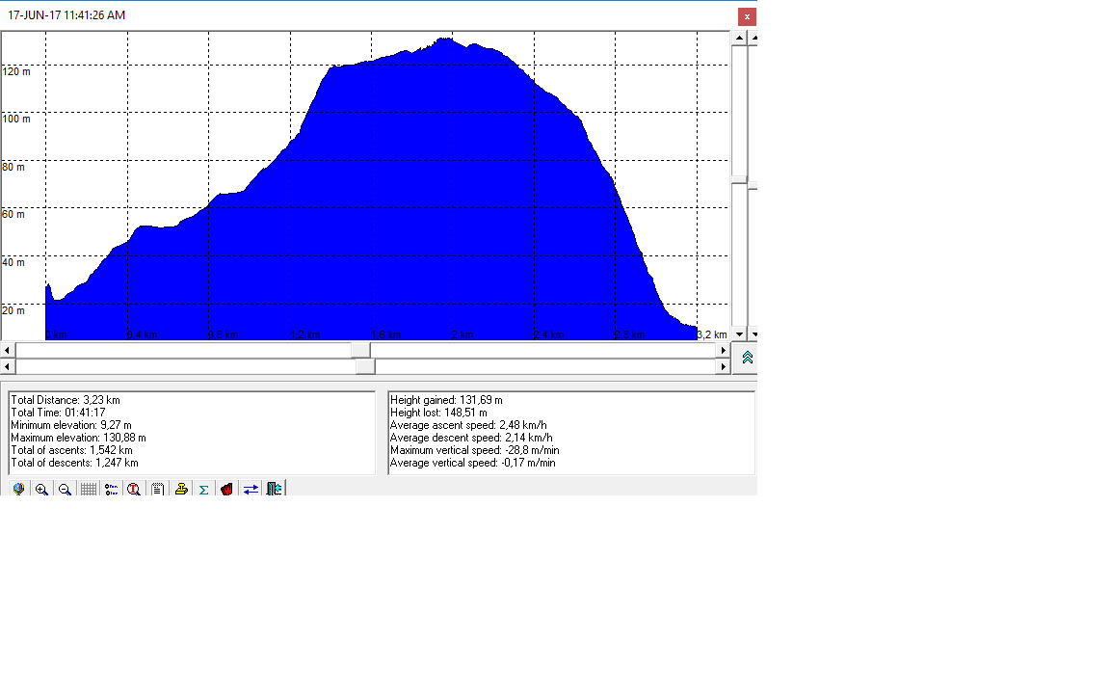The image size is (1110, 694).
Task: Click the yellow stamp icon
Action: click(180, 489)
